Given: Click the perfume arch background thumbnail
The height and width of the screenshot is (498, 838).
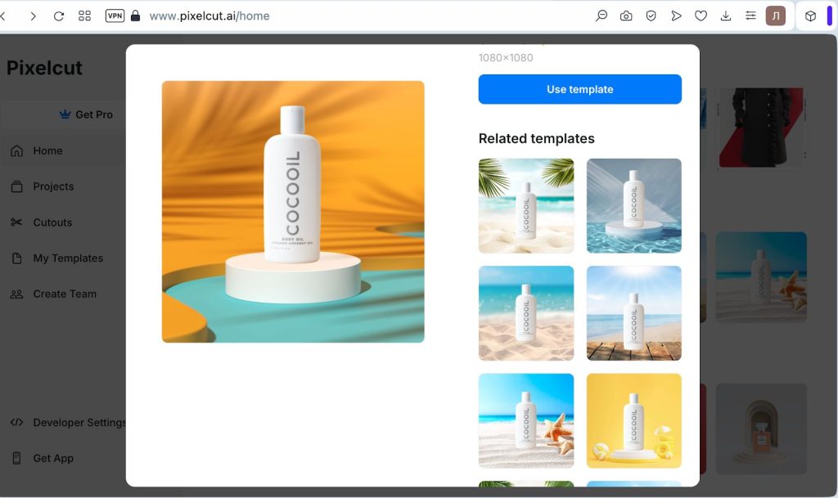Looking at the screenshot, I should pyautogui.click(x=761, y=428).
